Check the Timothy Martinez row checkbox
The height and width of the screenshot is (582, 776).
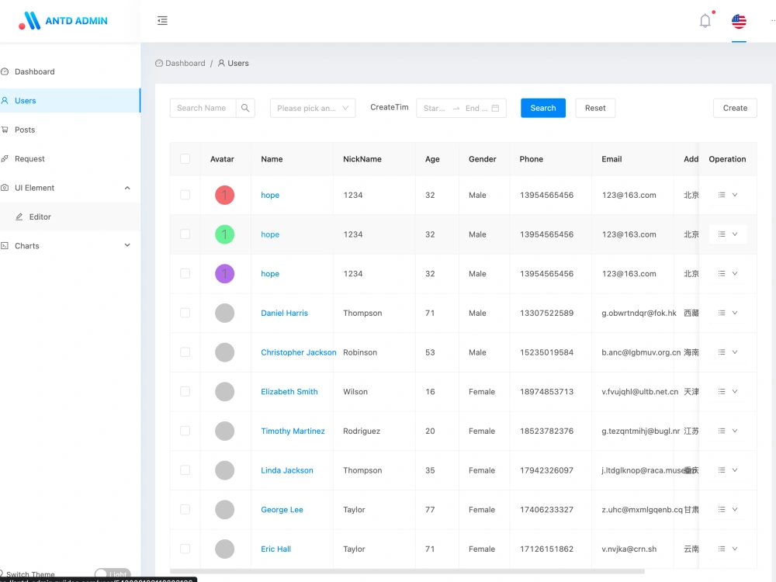click(185, 431)
